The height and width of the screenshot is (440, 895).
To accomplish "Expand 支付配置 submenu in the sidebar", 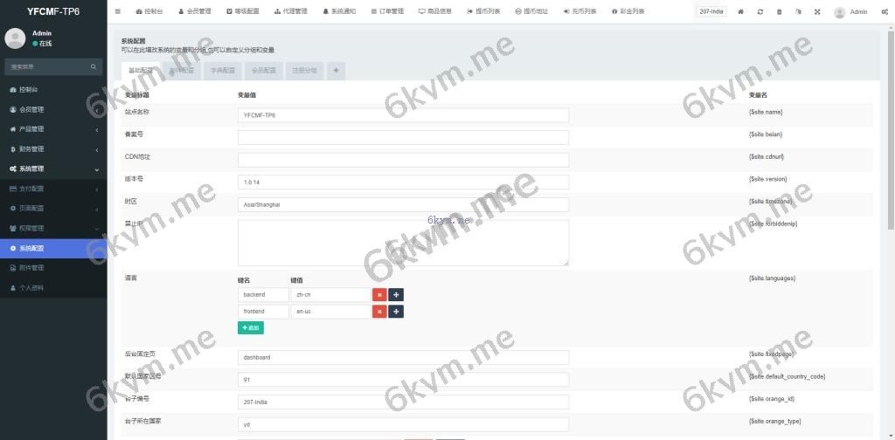I will (x=53, y=189).
